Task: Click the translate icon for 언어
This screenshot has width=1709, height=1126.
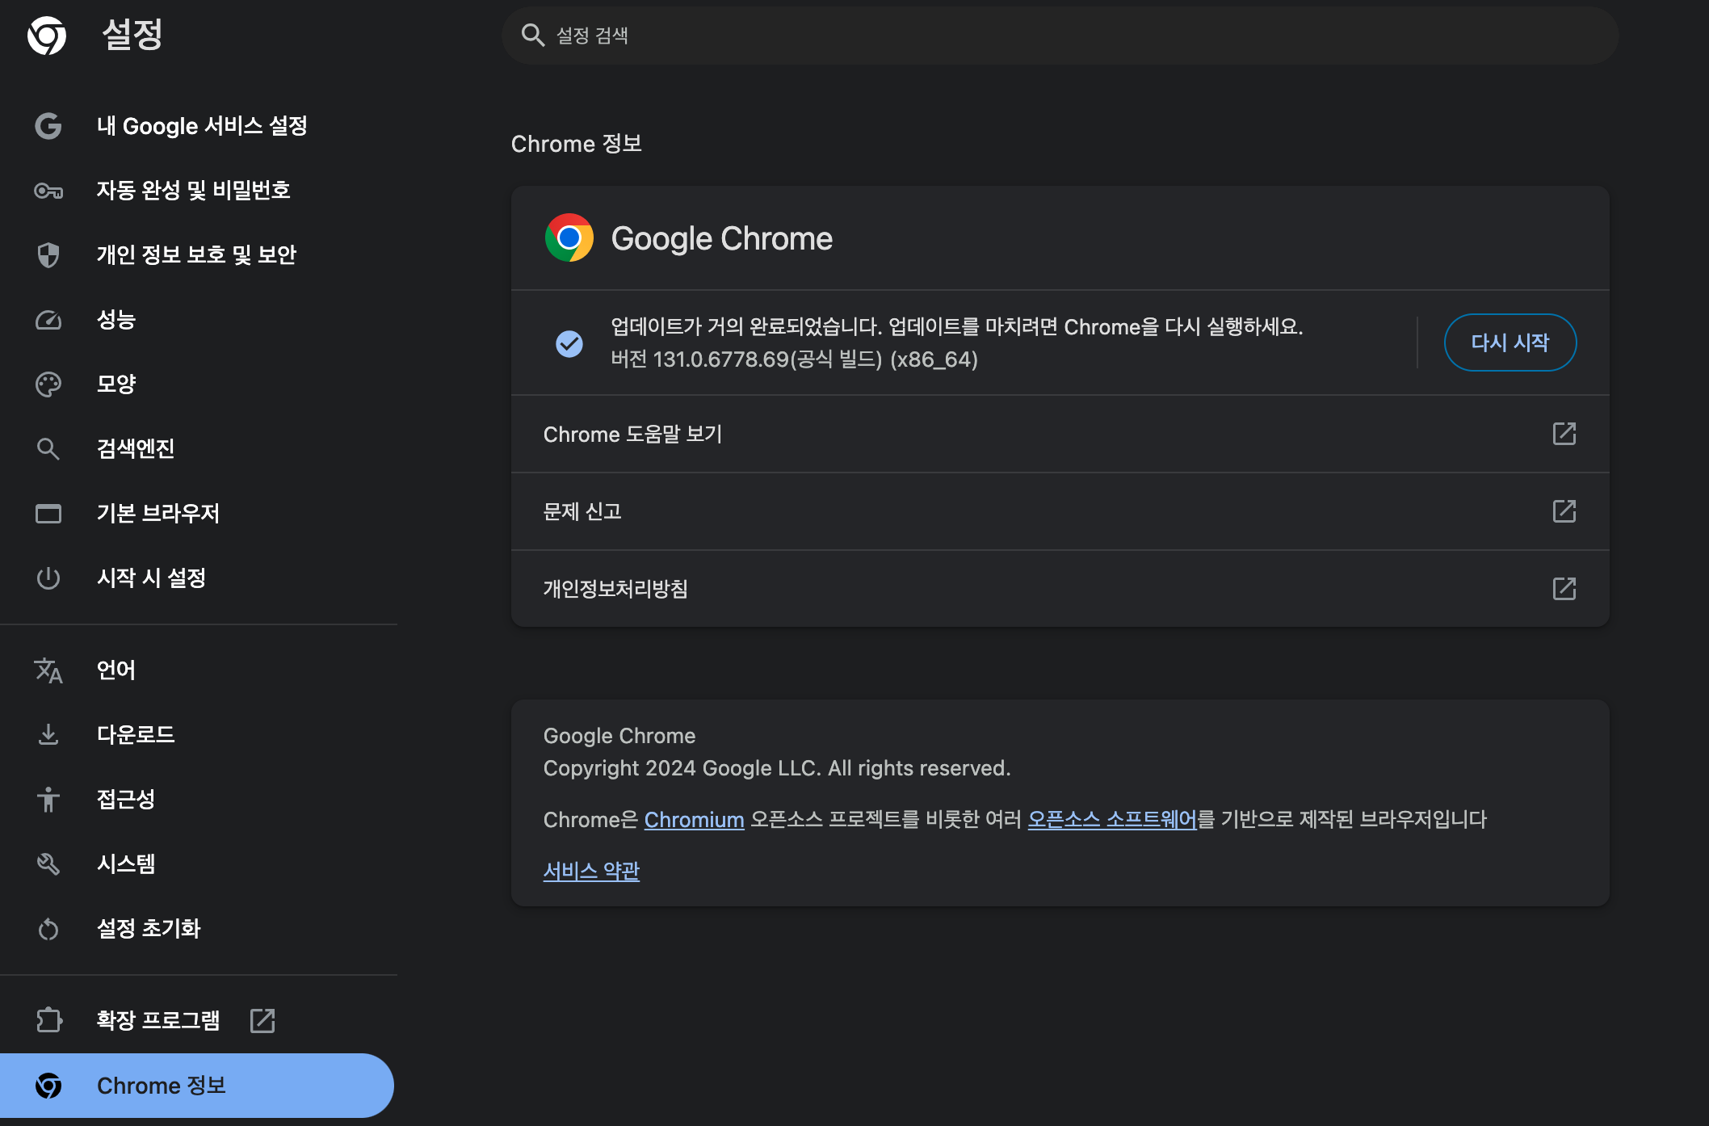Action: click(48, 670)
